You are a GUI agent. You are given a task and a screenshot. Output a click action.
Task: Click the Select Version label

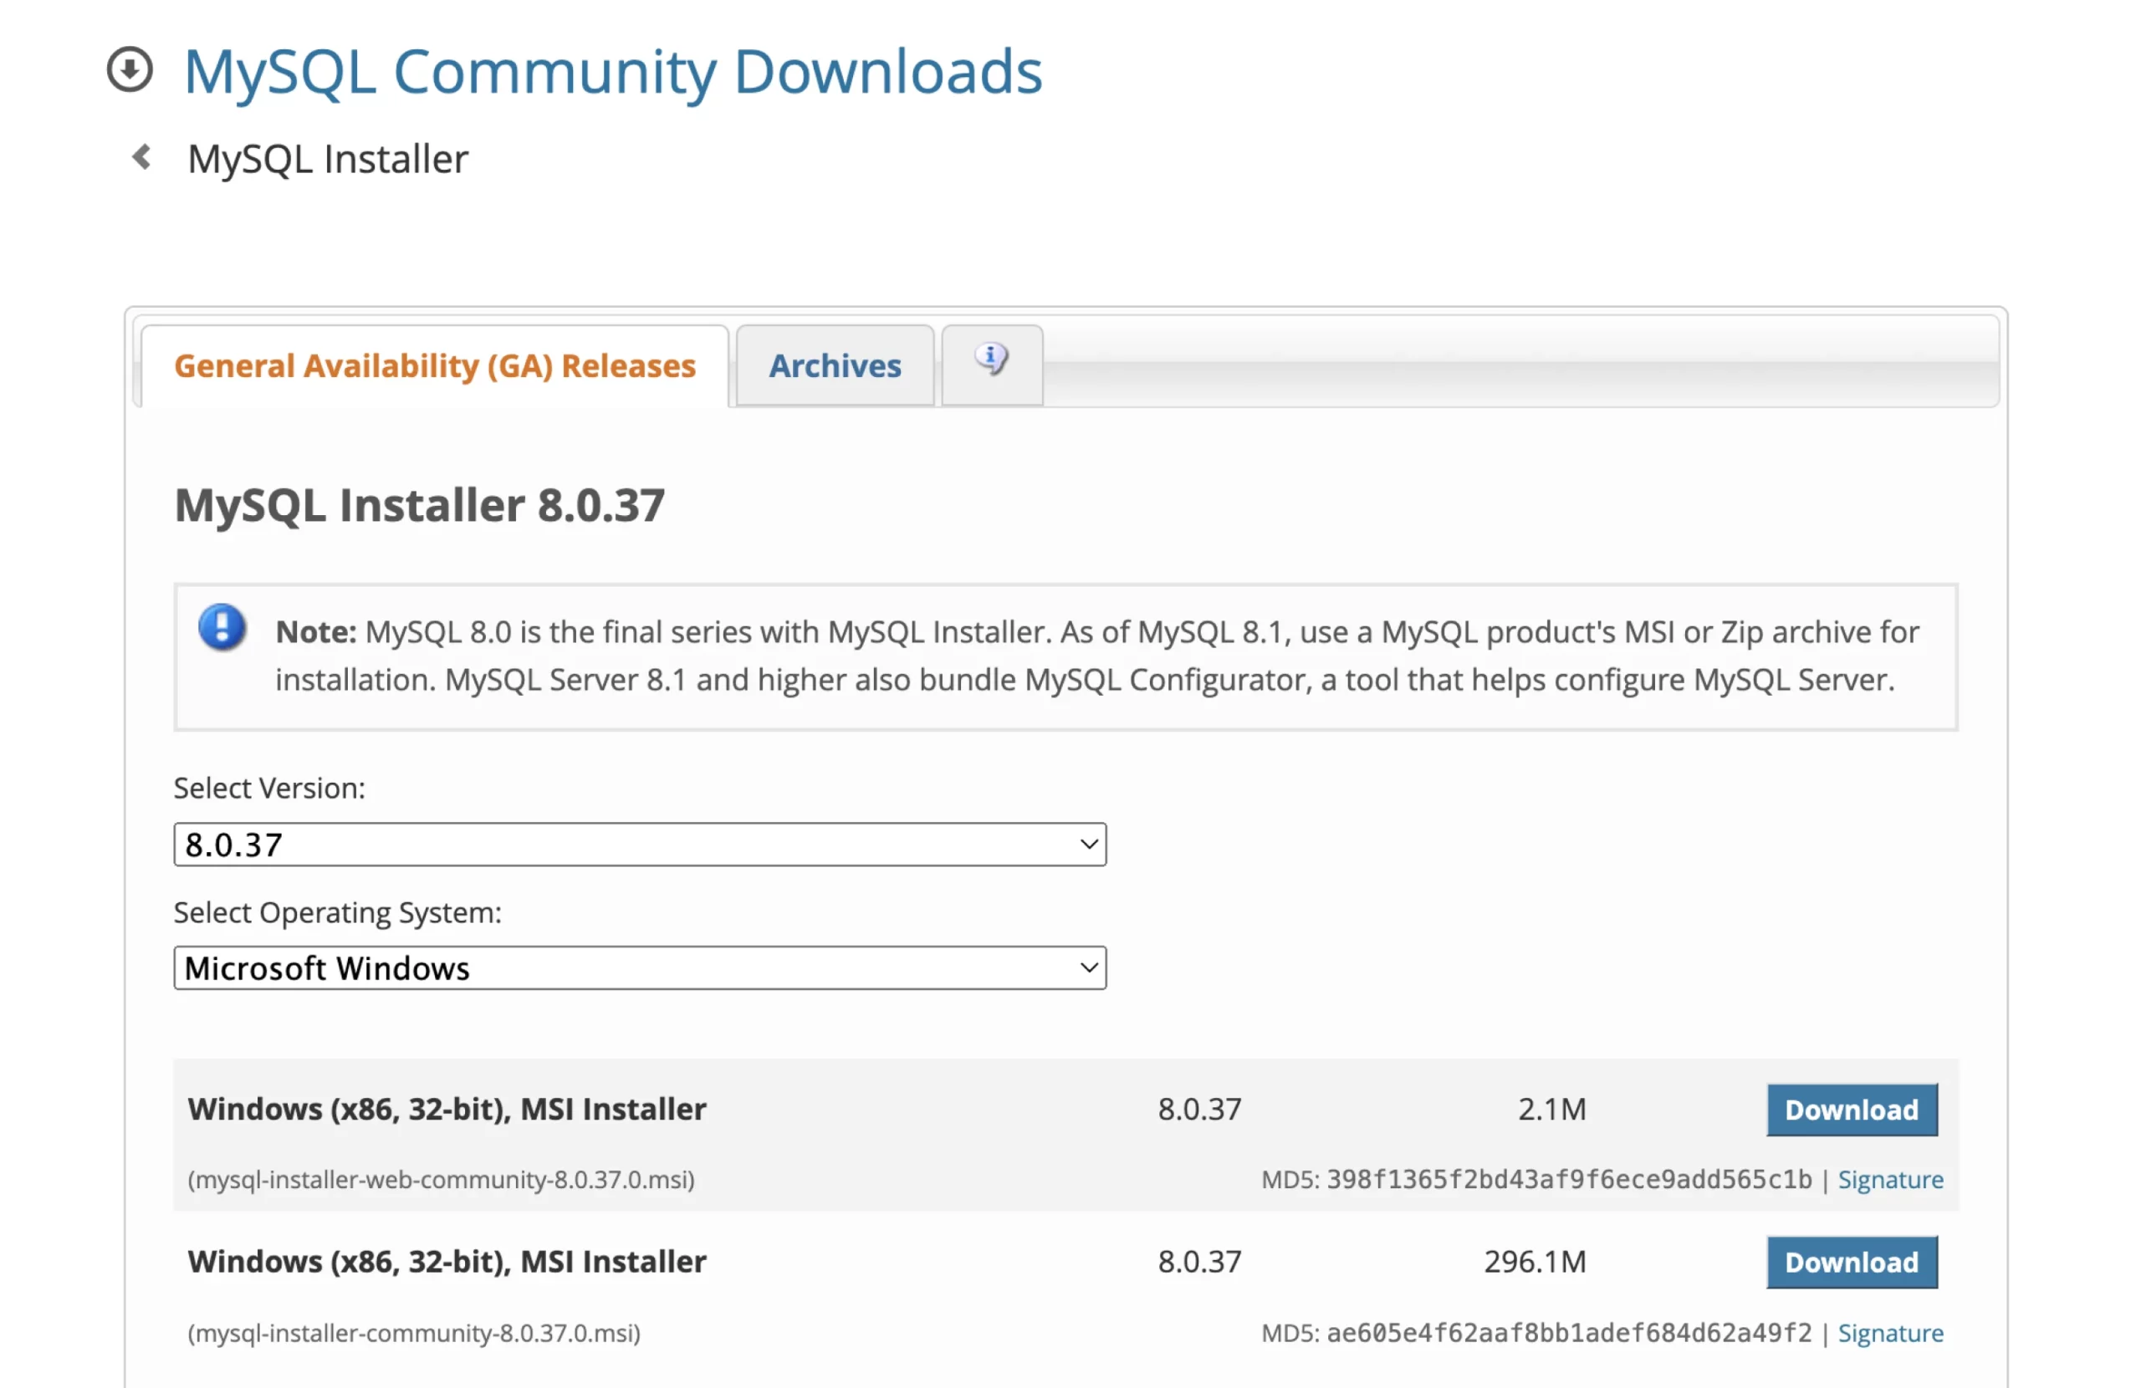269,788
